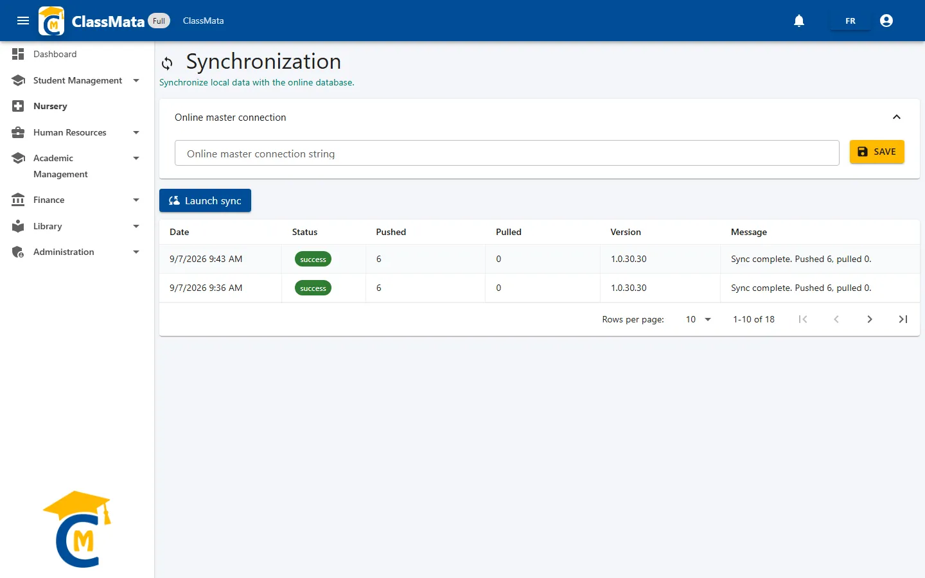Click the Pushed column header
The image size is (925, 578).
click(391, 232)
